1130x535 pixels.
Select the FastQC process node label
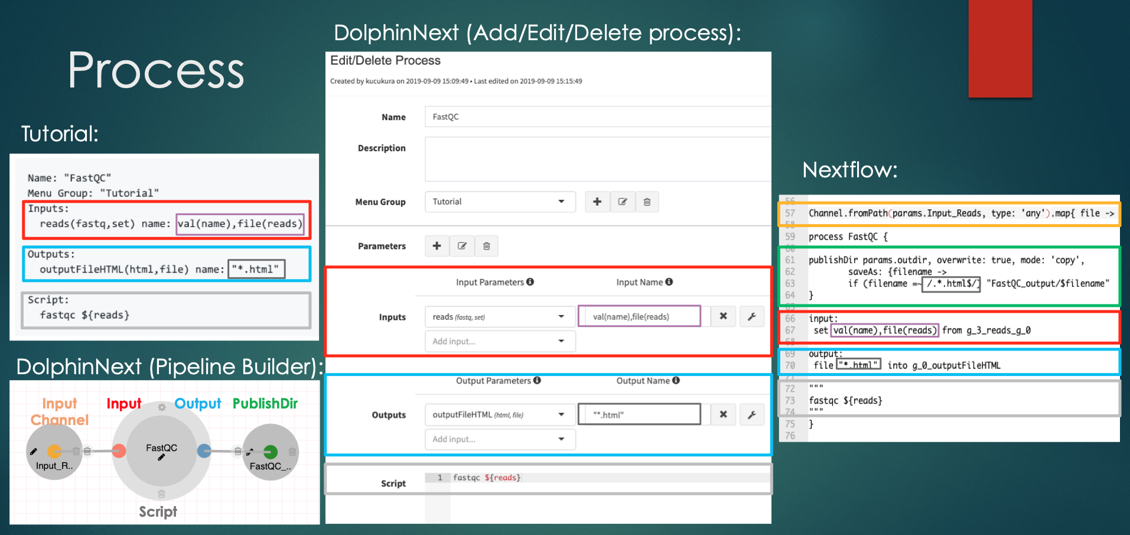161,448
